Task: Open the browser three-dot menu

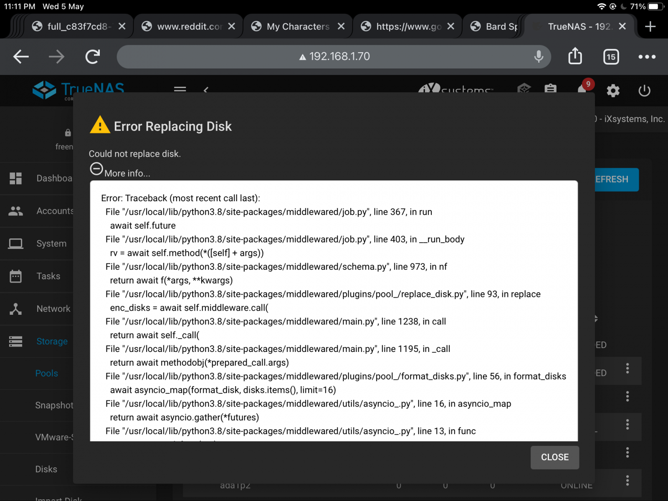Action: (647, 57)
